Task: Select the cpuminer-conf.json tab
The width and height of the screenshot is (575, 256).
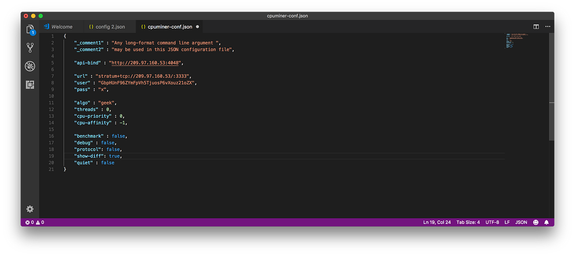Action: [170, 27]
